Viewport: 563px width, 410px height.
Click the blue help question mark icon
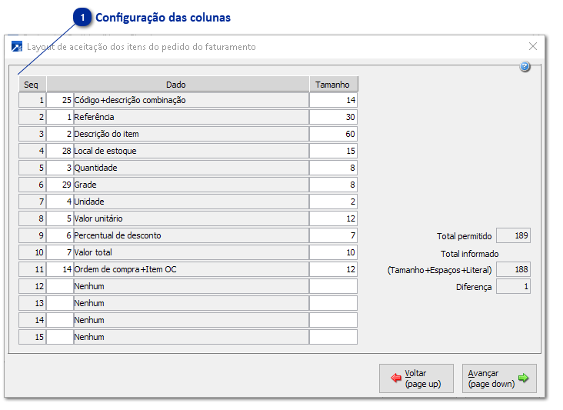tap(525, 67)
